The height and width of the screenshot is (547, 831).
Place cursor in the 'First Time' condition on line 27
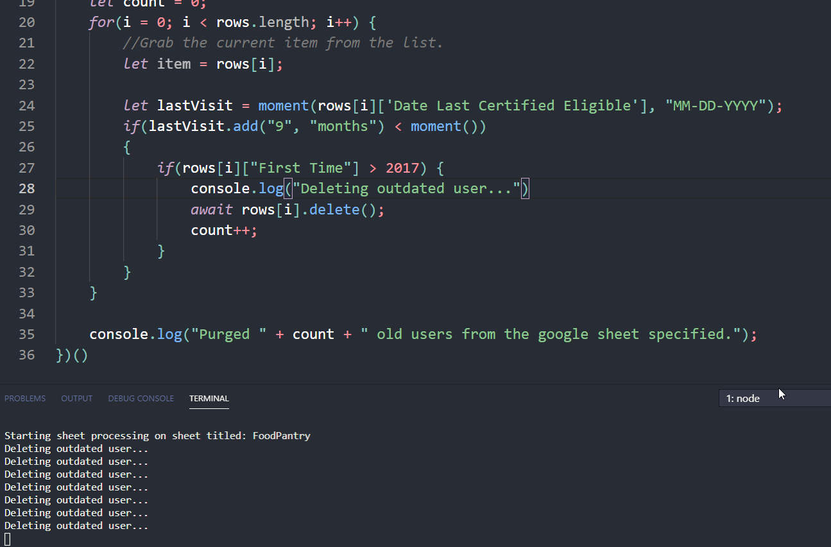[x=302, y=168]
